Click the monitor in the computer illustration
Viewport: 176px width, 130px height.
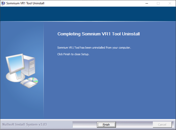tap(15, 64)
